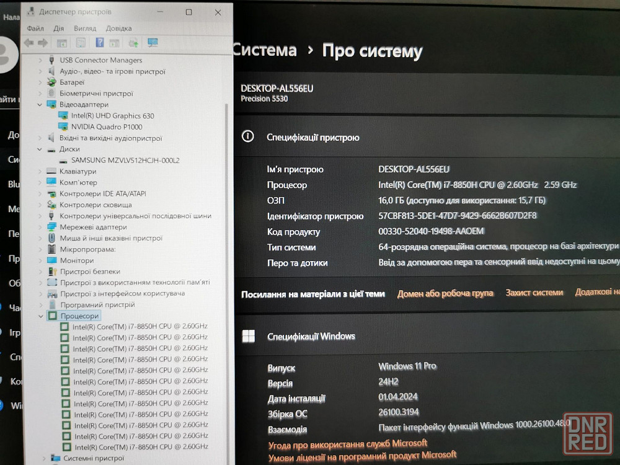Open the Файл menu
This screenshot has height=465, width=620.
tap(35, 29)
